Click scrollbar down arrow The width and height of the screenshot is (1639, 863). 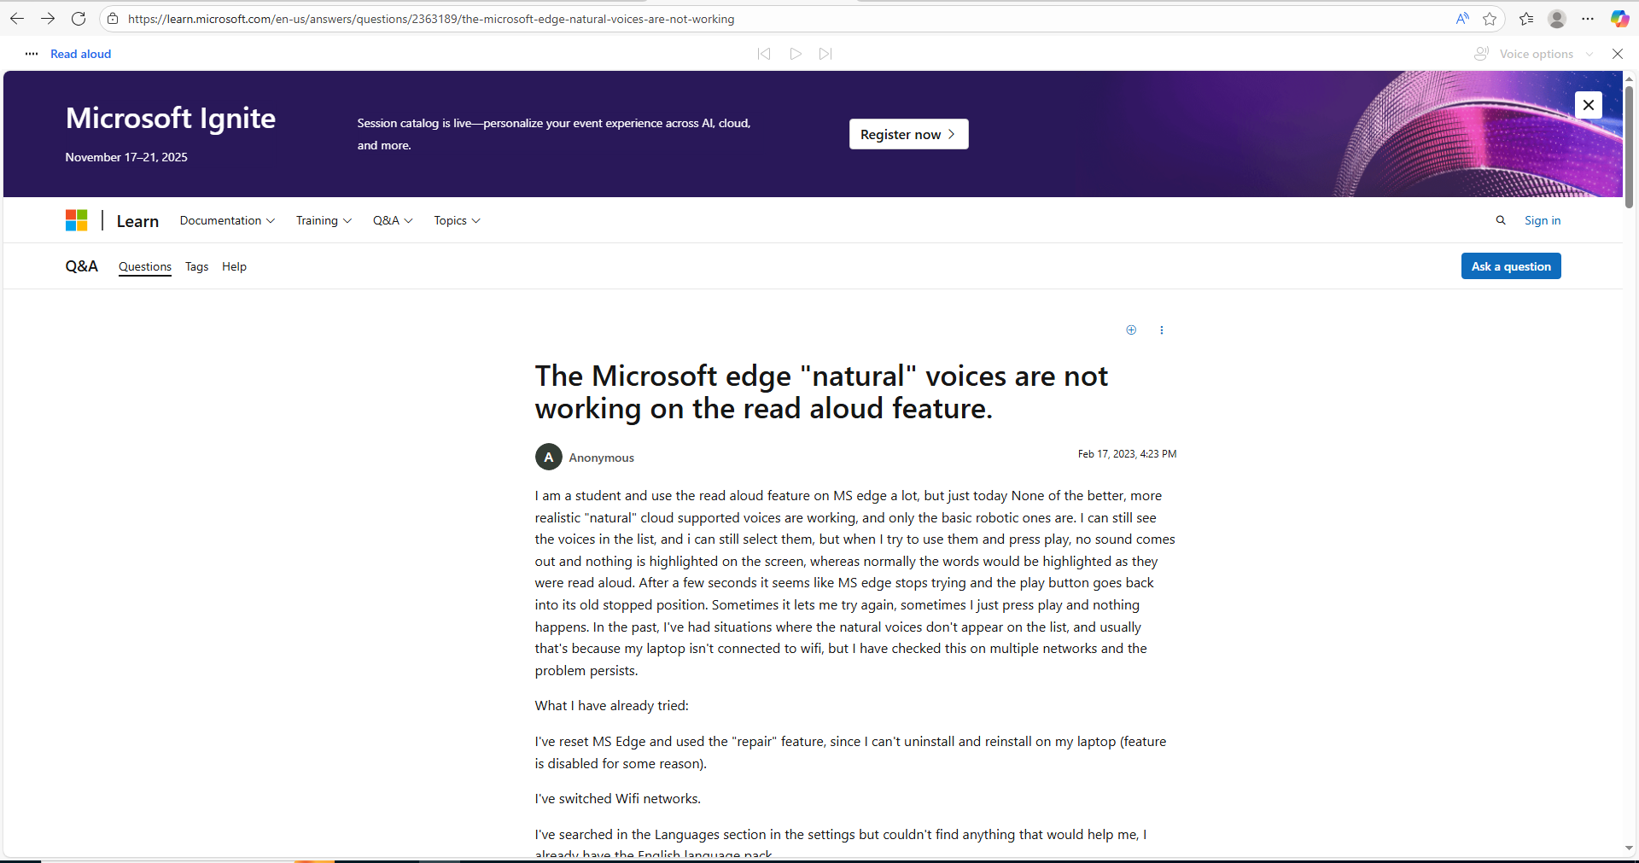click(1629, 848)
